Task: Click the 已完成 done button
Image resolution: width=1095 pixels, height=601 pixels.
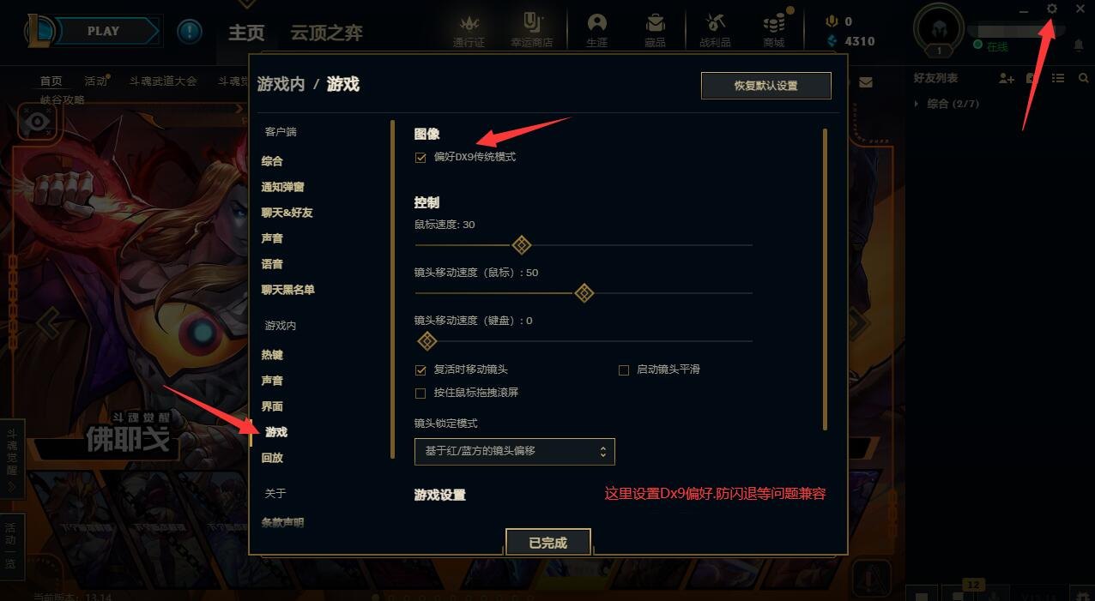Action: point(548,542)
